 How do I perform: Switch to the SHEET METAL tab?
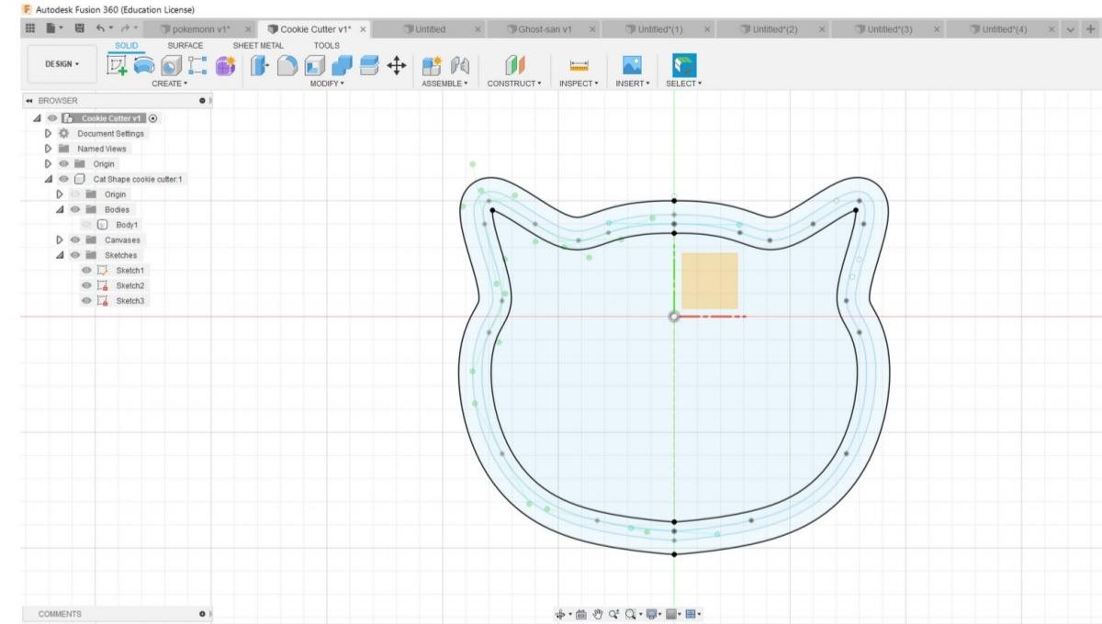coord(258,45)
